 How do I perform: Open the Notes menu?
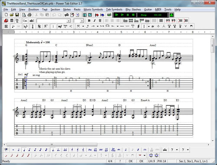[x=67, y=10]
